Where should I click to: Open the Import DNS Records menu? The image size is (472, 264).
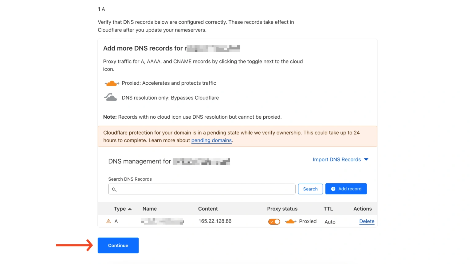pyautogui.click(x=337, y=159)
